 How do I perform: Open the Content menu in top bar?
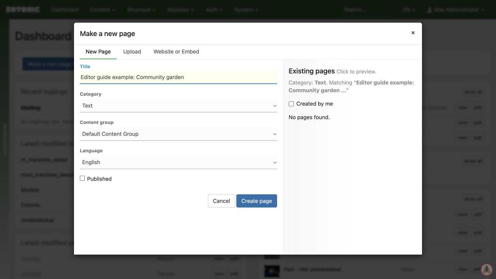[103, 10]
